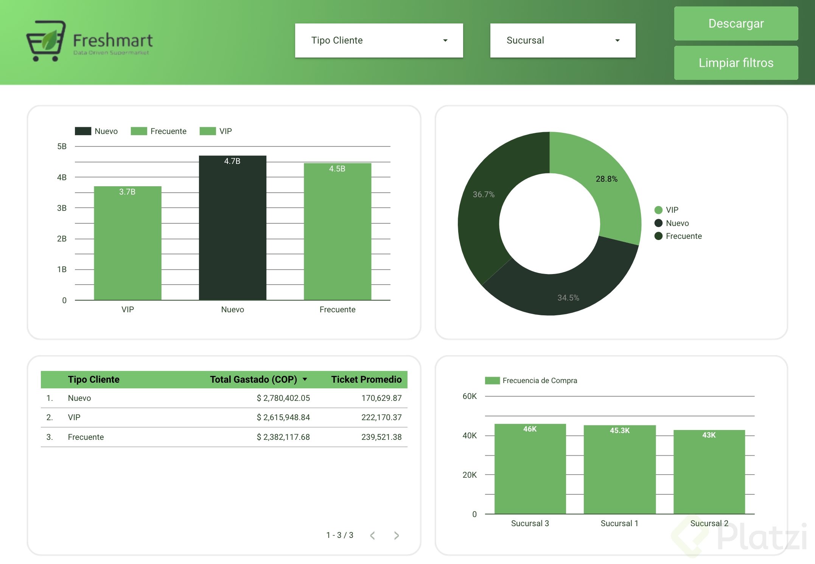
Task: Sort table by Ticket Promedio column header
Action: tap(366, 379)
